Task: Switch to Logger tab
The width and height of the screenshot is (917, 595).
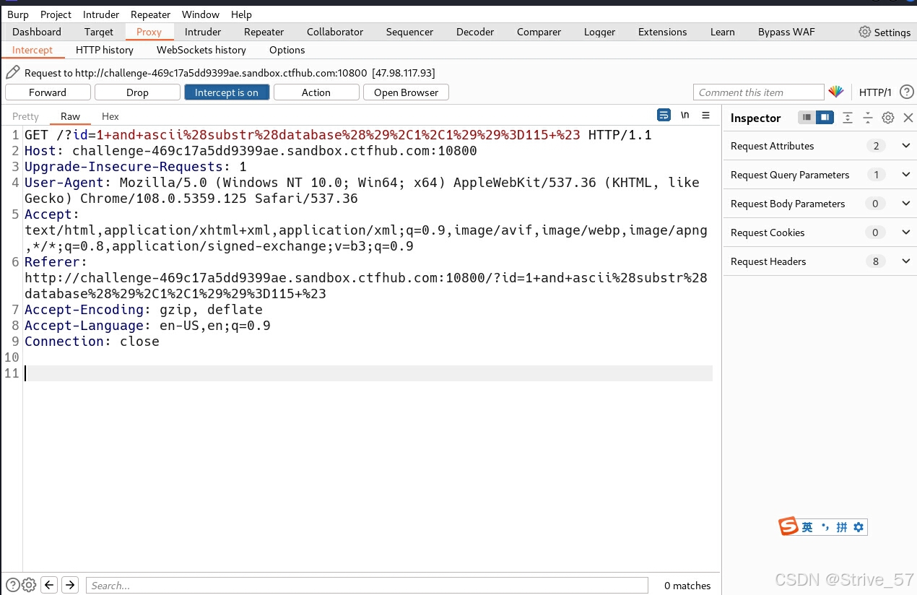Action: (600, 32)
